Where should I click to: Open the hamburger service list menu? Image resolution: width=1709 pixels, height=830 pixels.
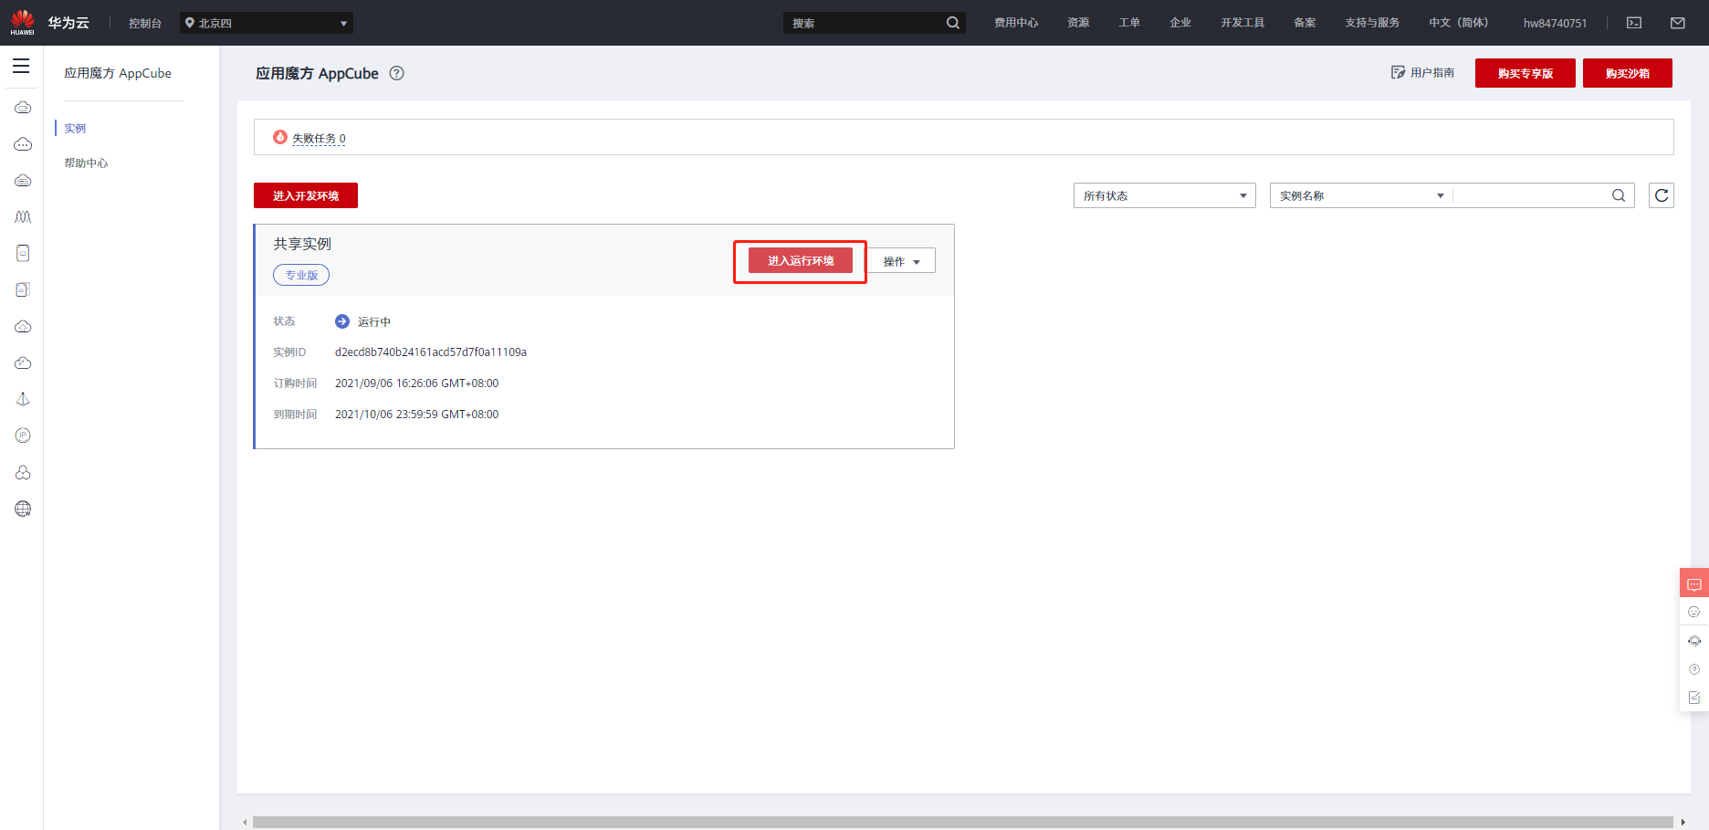21,66
